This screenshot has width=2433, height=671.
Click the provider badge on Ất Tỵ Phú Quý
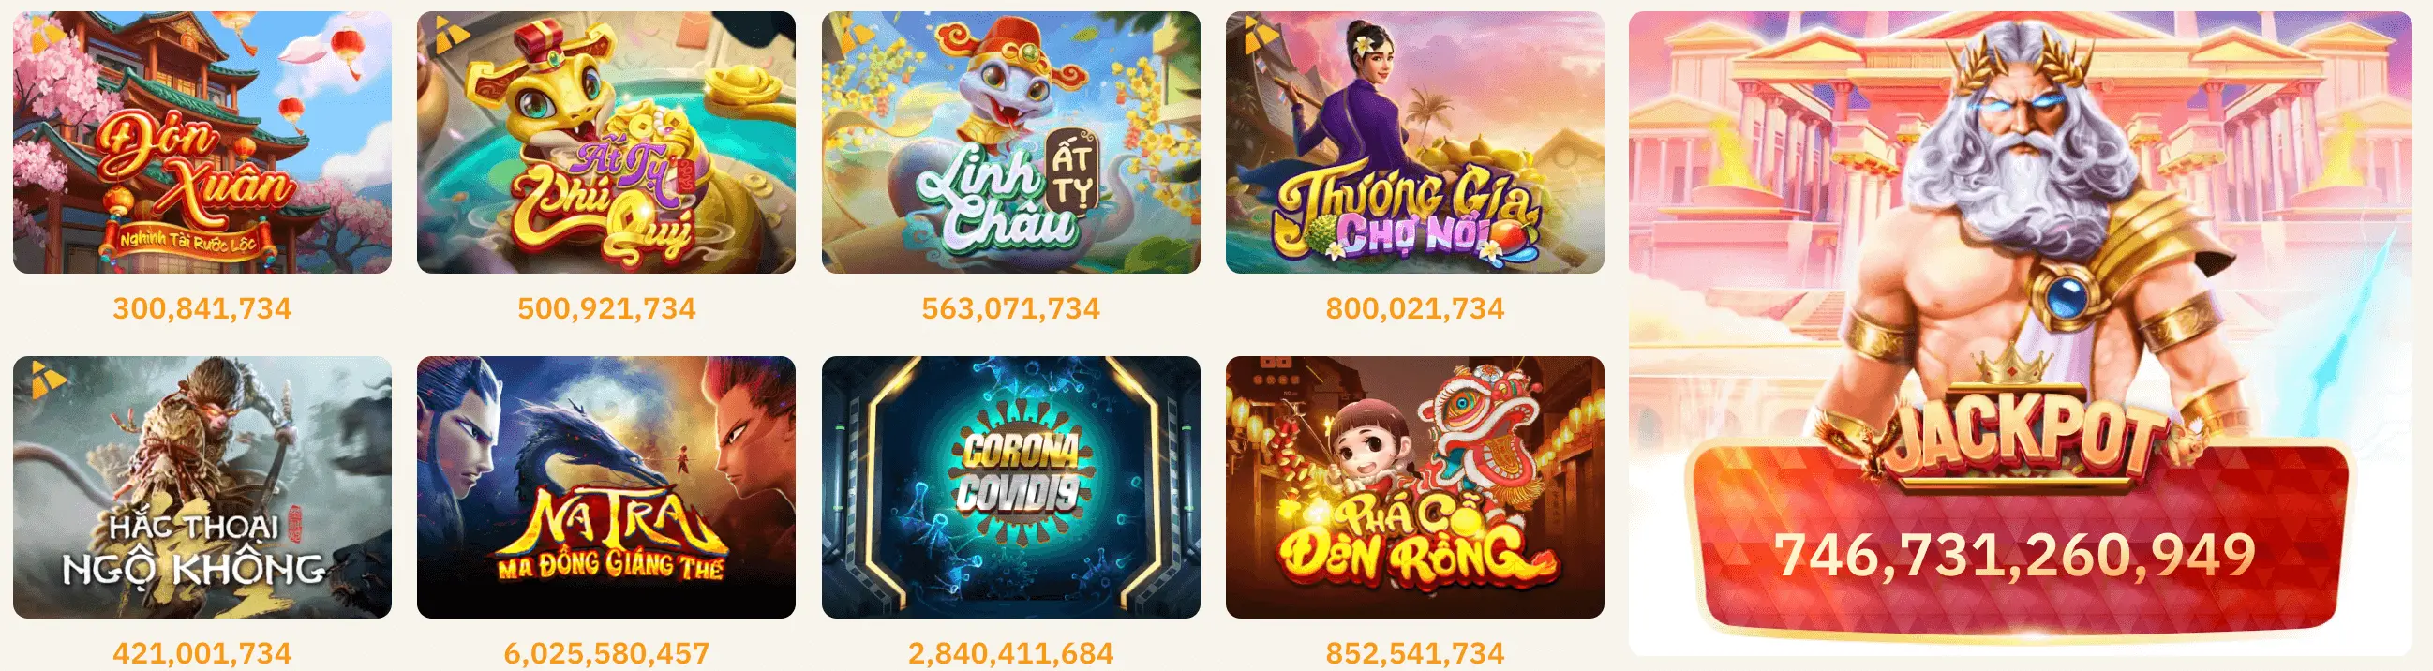click(453, 37)
